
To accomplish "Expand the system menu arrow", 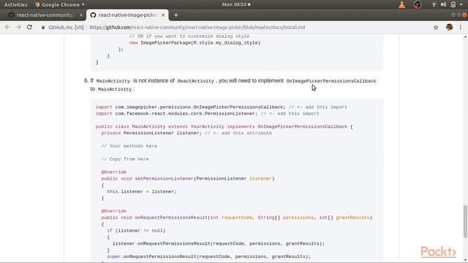I will click(461, 5).
